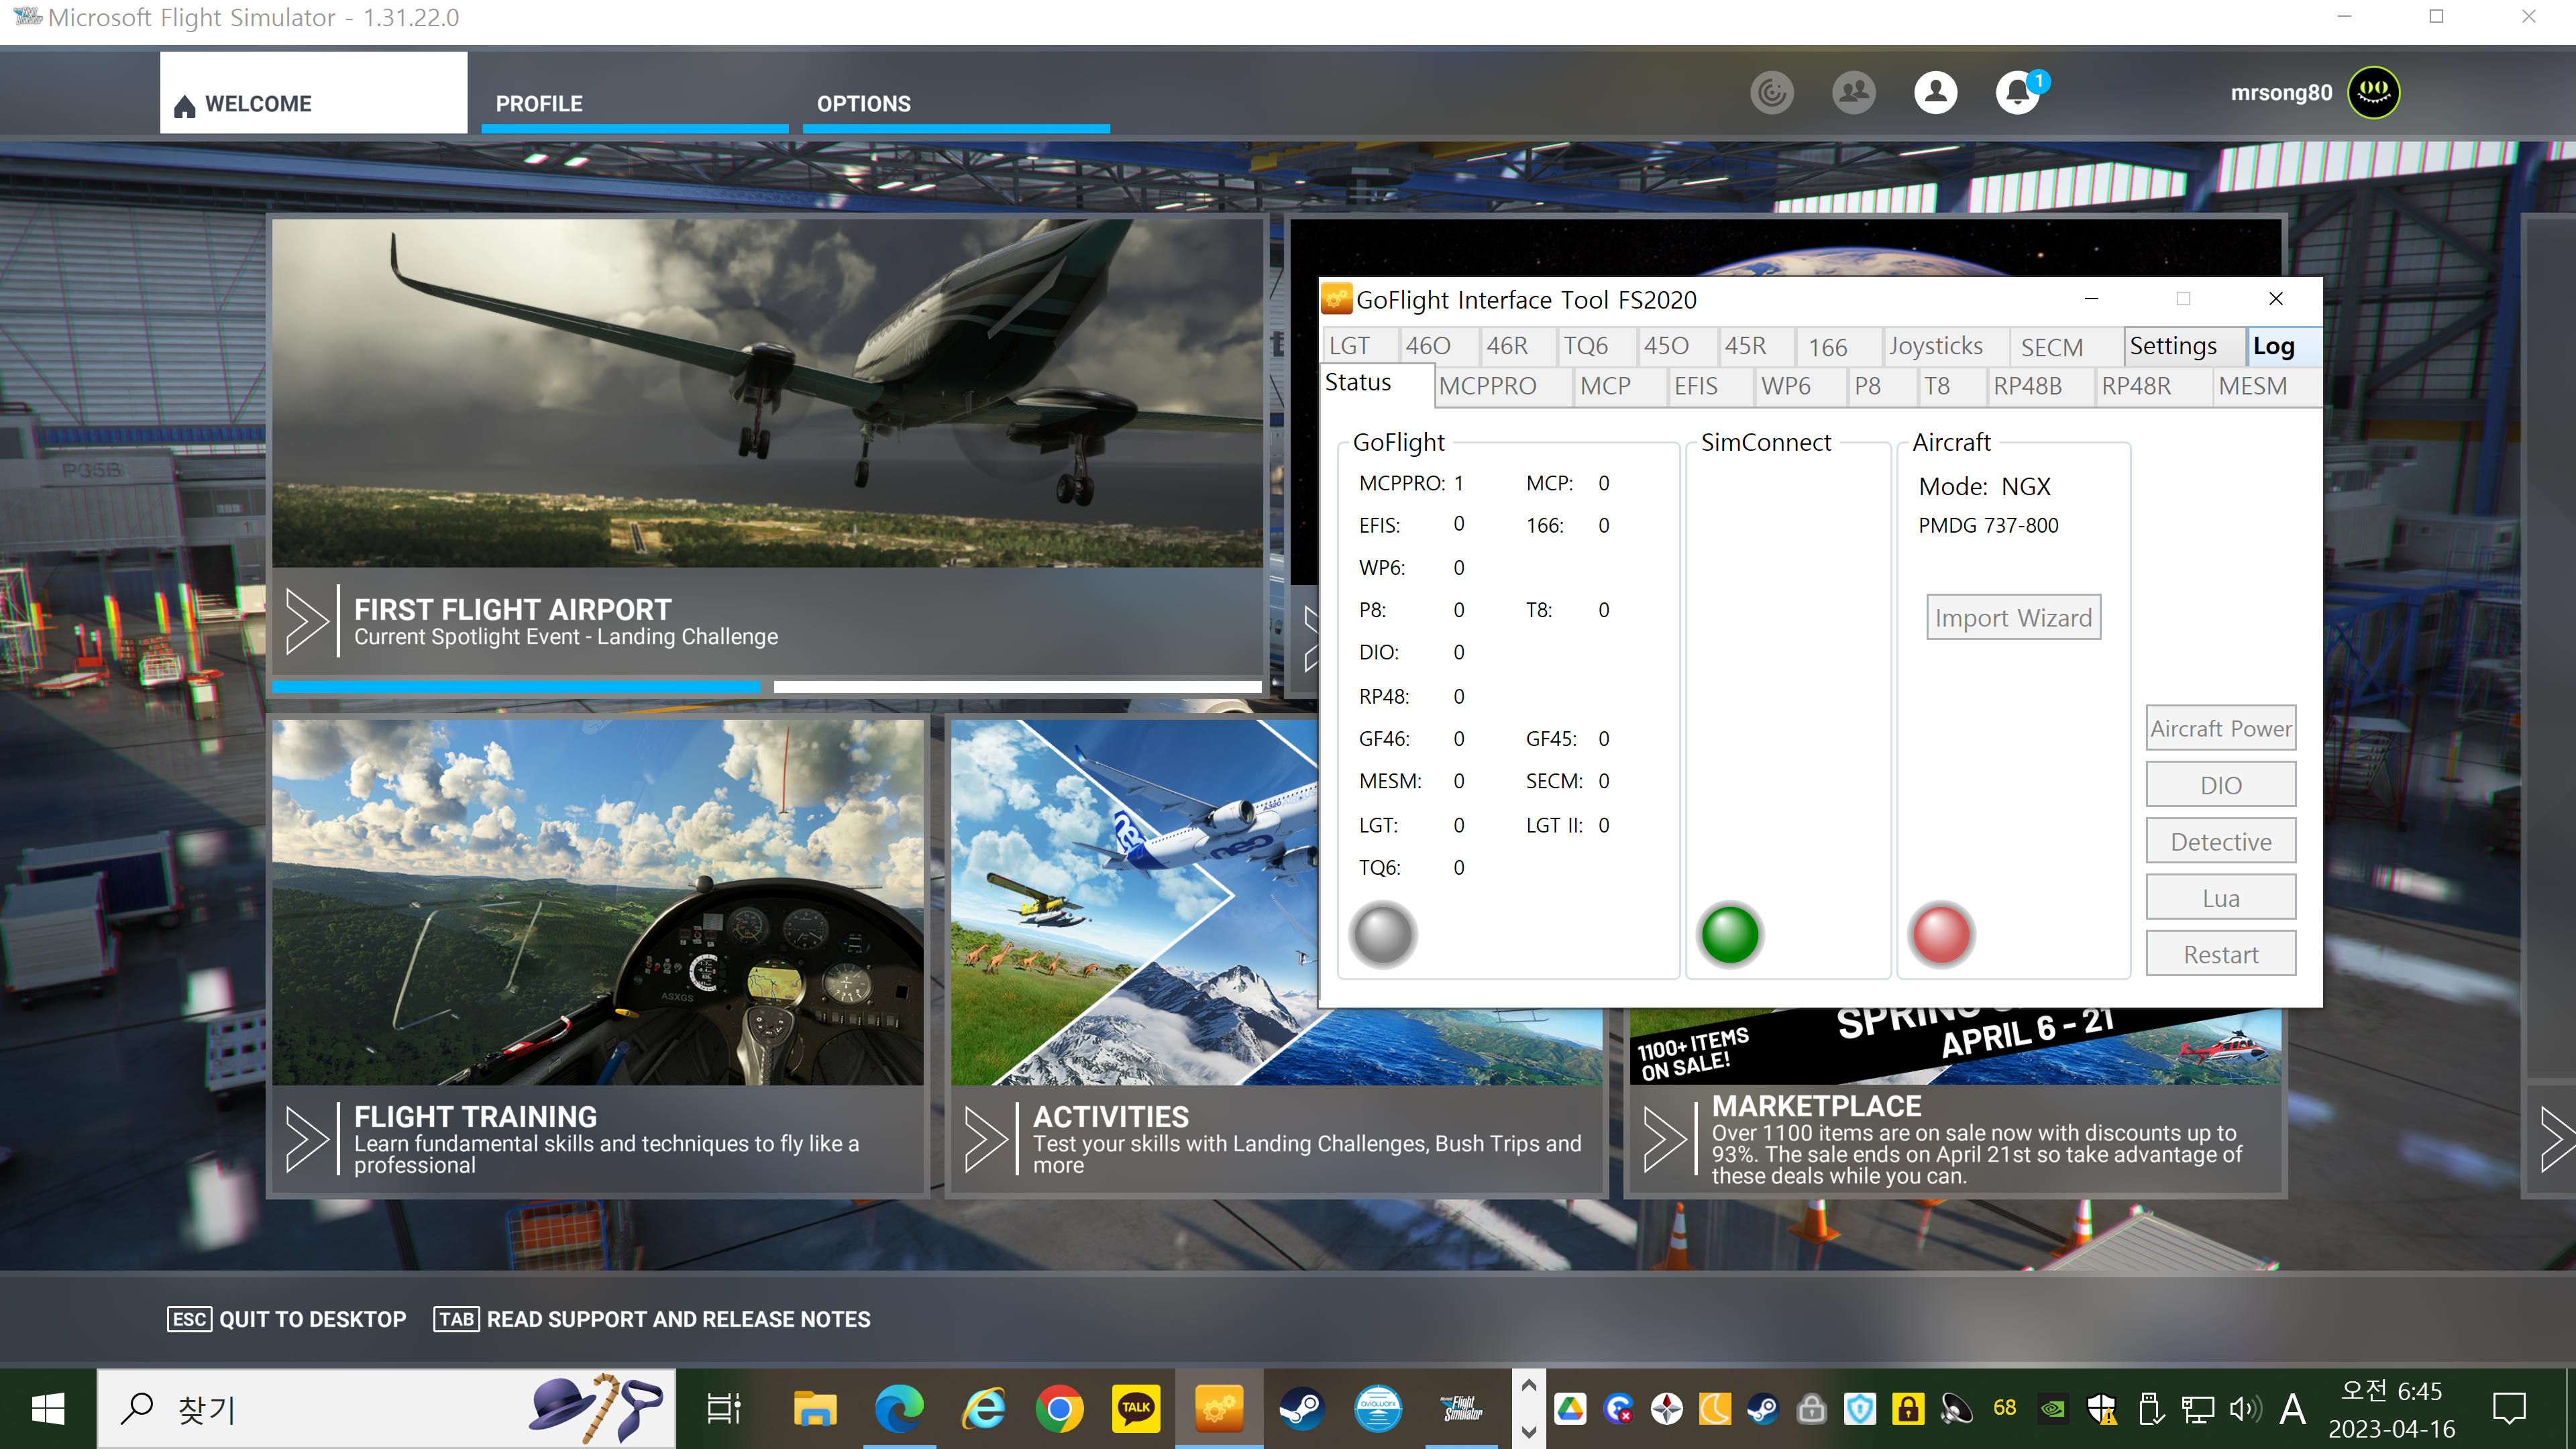2576x1449 pixels.
Task: Select the LGT tab
Action: tap(1360, 346)
